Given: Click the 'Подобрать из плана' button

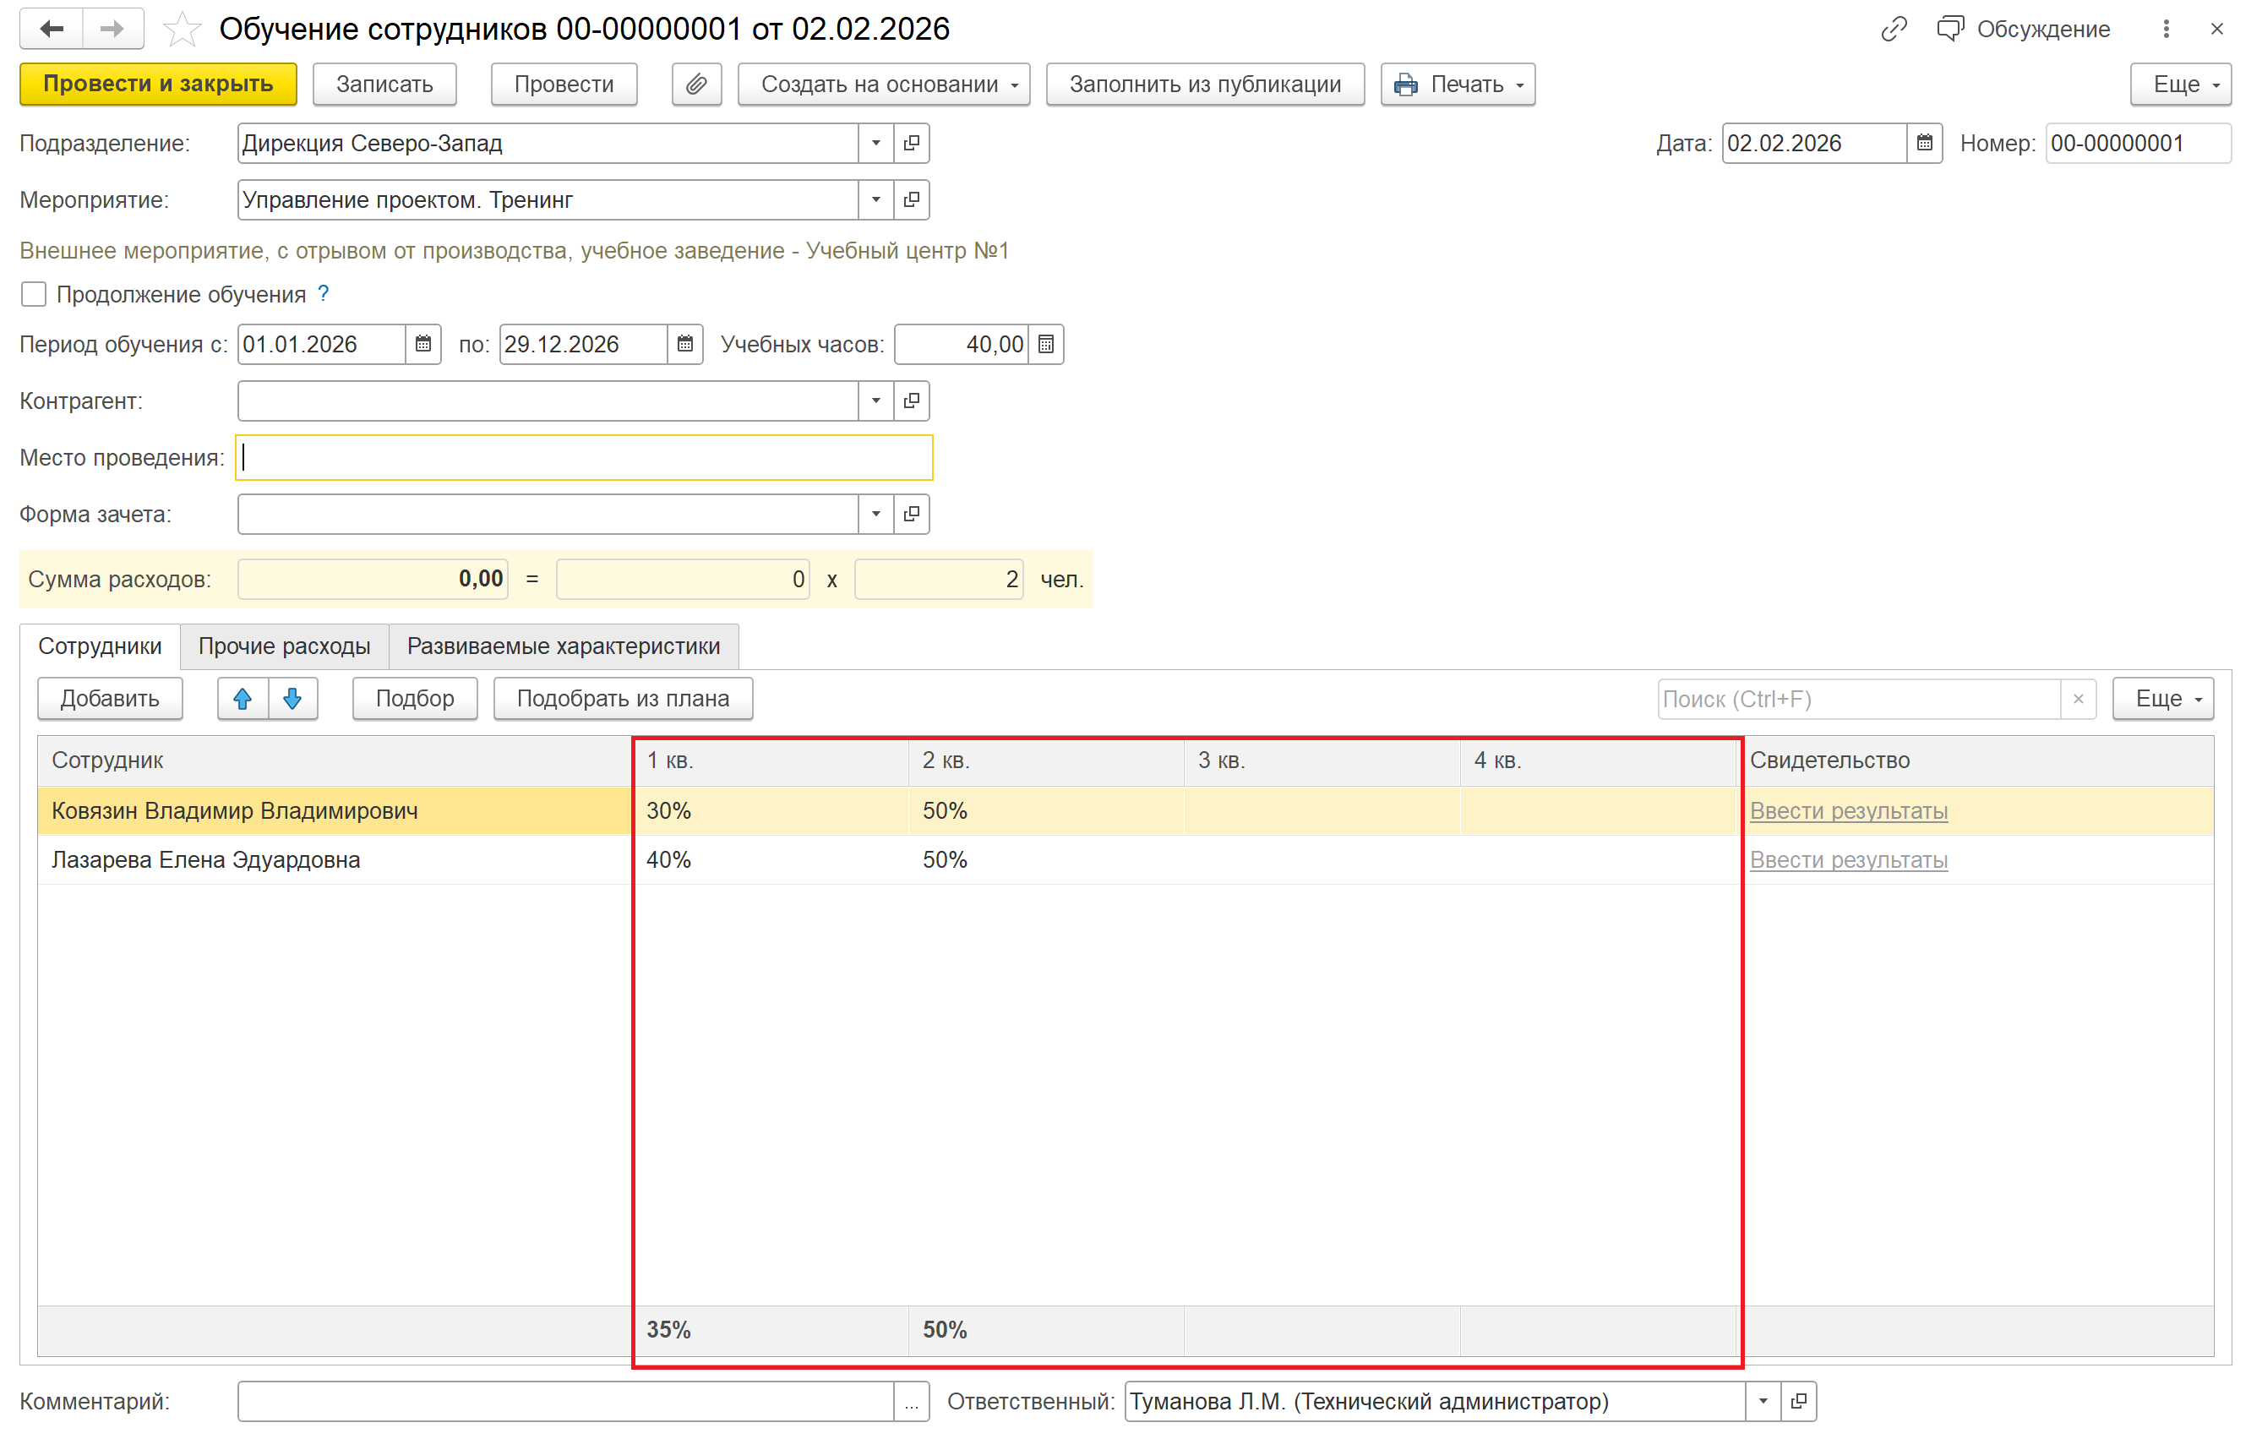Looking at the screenshot, I should [622, 699].
